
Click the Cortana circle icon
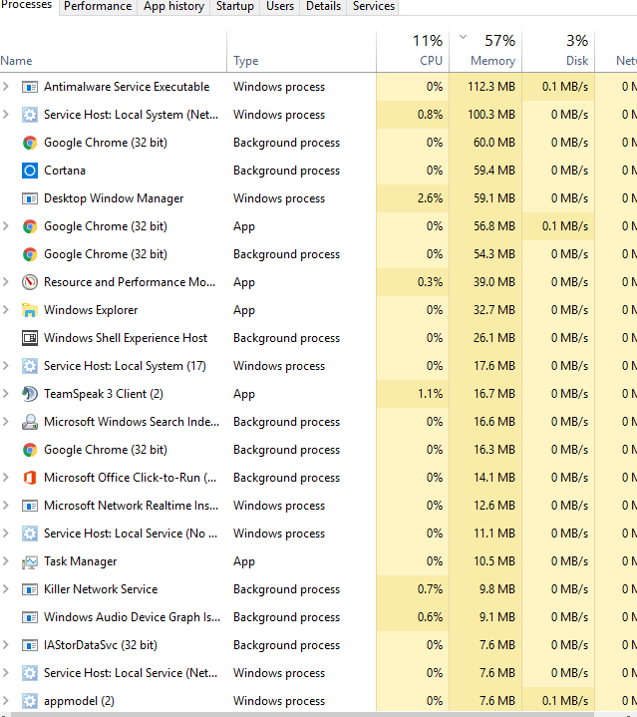click(x=30, y=171)
